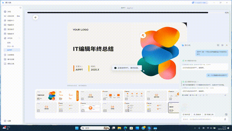Open Microsoft Edge from taskbar
This screenshot has width=232, height=131.
125,128
